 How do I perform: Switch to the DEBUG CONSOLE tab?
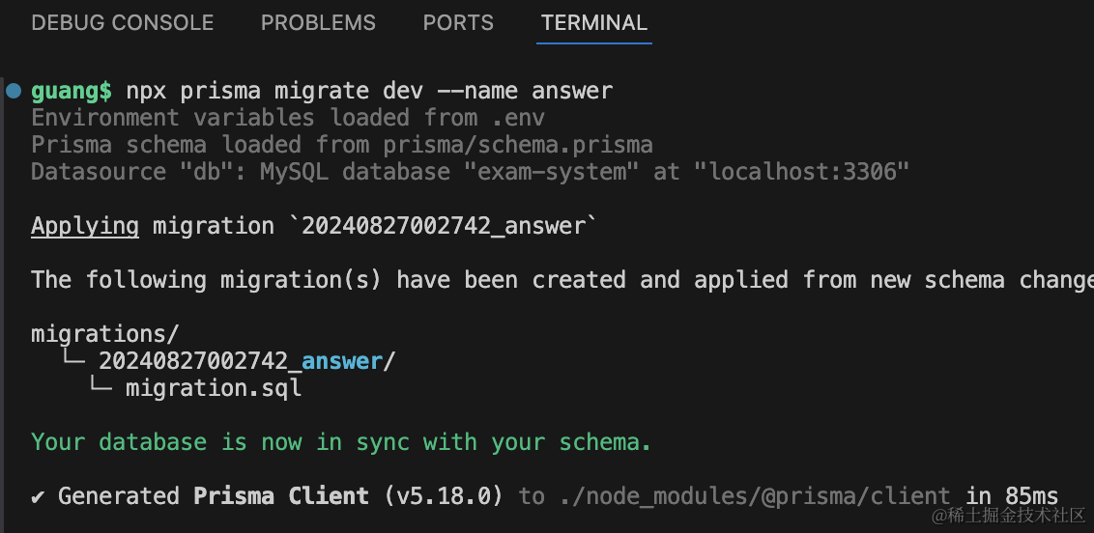122,23
